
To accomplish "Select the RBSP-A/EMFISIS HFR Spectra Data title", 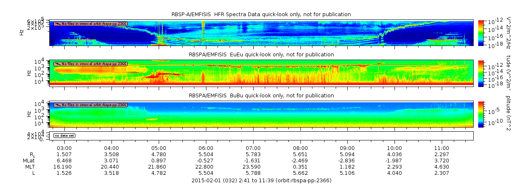I will click(x=261, y=14).
